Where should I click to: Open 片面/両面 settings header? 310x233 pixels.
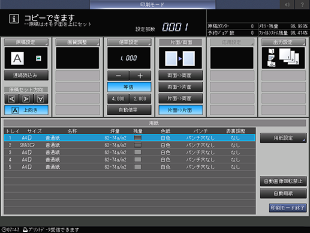tap(180, 42)
